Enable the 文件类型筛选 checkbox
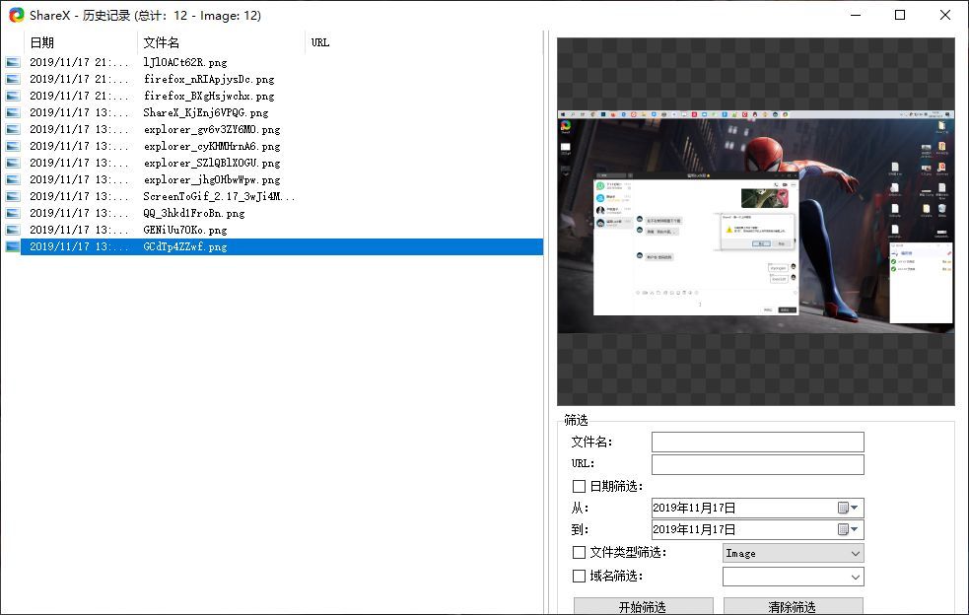The image size is (969, 615). 579,553
